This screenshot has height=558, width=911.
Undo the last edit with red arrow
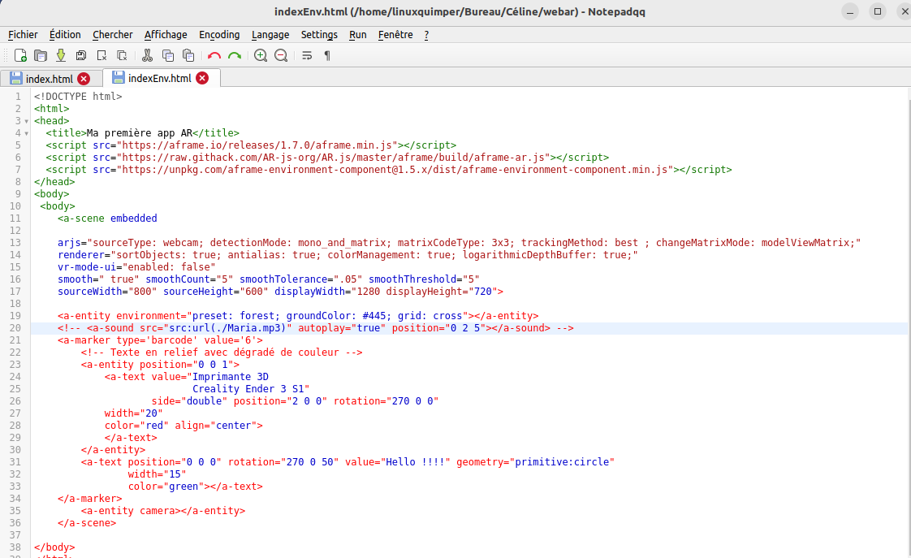pyautogui.click(x=214, y=56)
